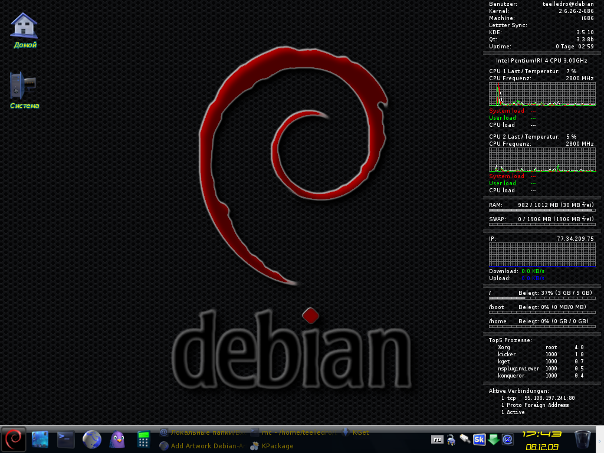Viewport: 604px width, 453px height.
Task: Click the SWAP usage bar
Action: (x=543, y=224)
